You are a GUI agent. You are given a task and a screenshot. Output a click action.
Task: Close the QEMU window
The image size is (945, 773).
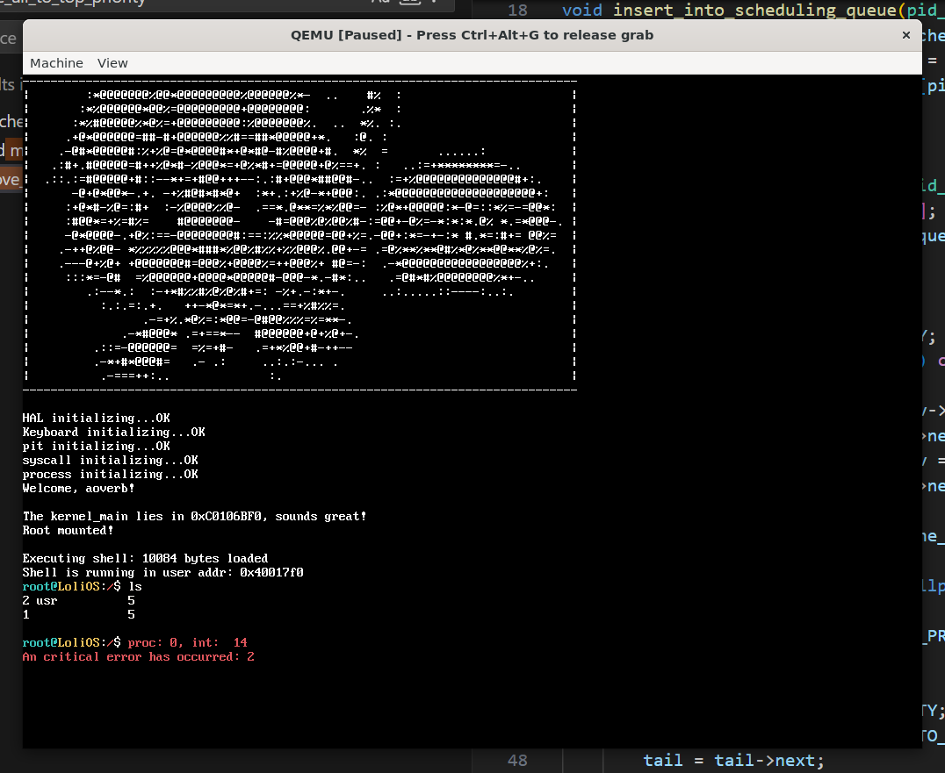[x=905, y=35]
